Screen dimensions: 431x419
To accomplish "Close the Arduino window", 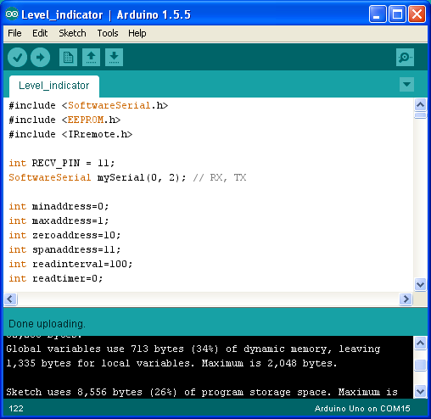I will point(417,14).
